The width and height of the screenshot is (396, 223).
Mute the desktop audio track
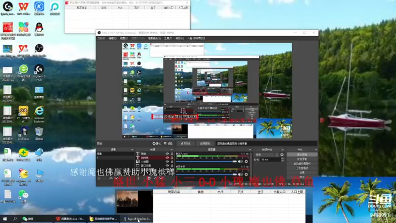pos(240,174)
